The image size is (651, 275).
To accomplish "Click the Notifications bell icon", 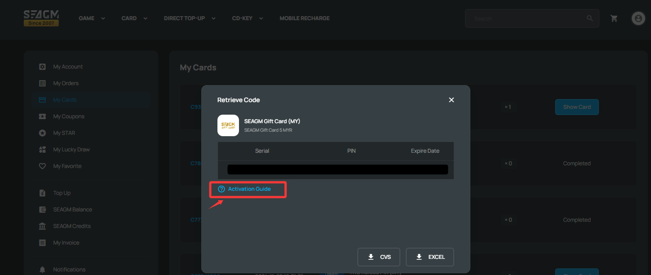I will pos(42,270).
